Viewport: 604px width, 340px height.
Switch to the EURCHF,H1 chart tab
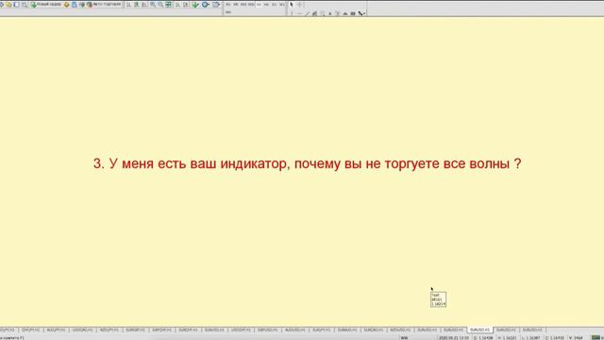click(x=188, y=330)
